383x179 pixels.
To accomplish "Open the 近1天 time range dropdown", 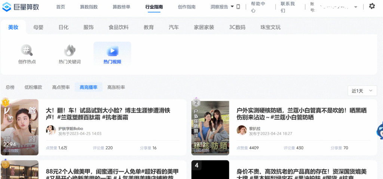I will [362, 91].
